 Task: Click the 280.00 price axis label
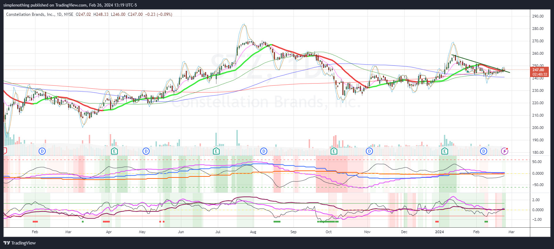click(x=538, y=29)
